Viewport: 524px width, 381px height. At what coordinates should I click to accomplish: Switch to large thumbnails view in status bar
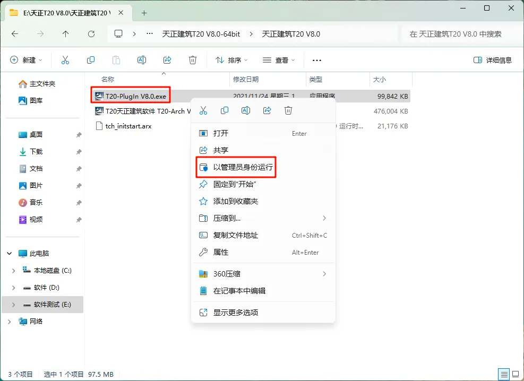click(516, 374)
